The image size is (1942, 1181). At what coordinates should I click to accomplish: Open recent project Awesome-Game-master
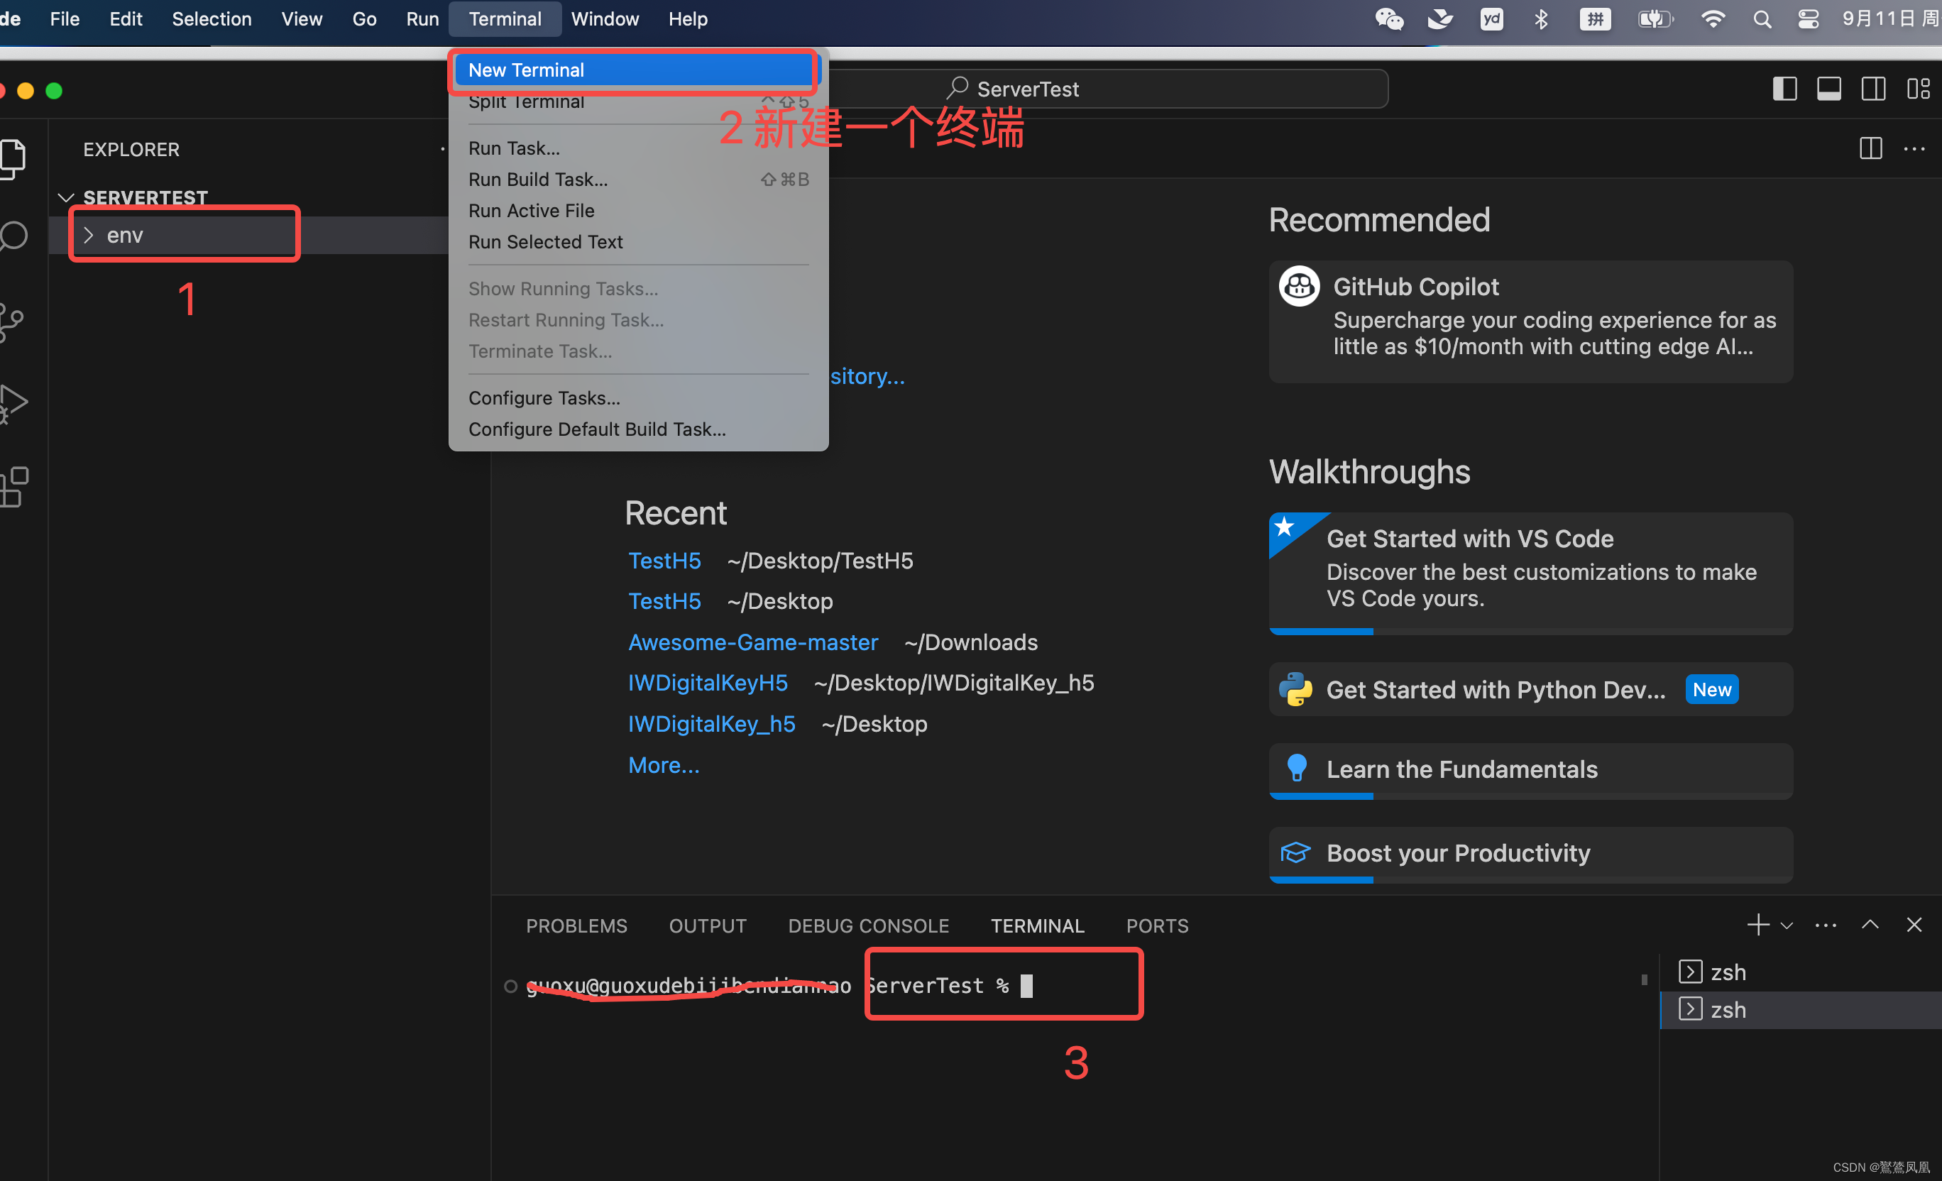click(x=752, y=642)
